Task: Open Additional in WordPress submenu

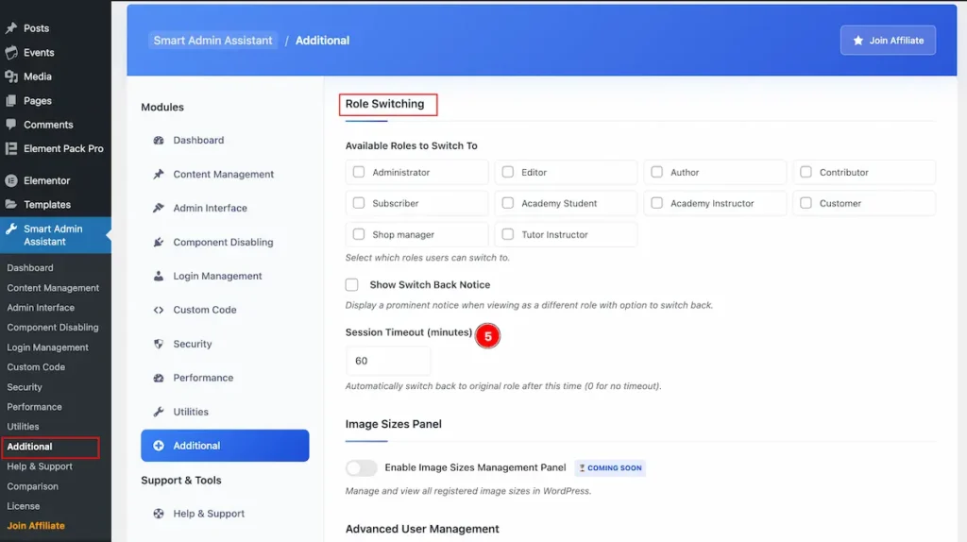Action: point(29,447)
